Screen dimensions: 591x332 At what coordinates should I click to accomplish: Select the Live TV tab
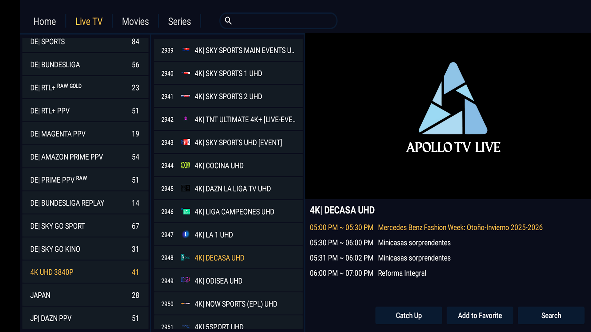pos(89,21)
